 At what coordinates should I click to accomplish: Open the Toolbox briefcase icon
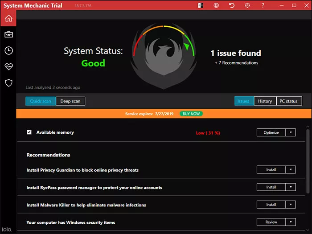tap(8, 34)
